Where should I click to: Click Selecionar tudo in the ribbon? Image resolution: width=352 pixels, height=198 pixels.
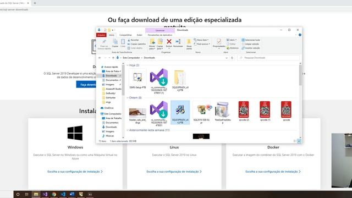coord(251,40)
